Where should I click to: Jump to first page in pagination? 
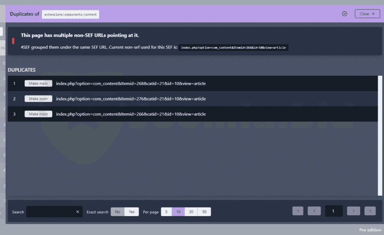tap(298, 211)
